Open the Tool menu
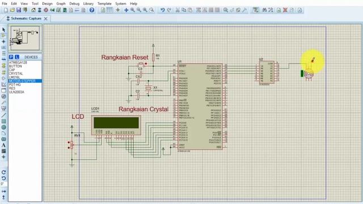The height and width of the screenshot is (204, 363). [35, 4]
